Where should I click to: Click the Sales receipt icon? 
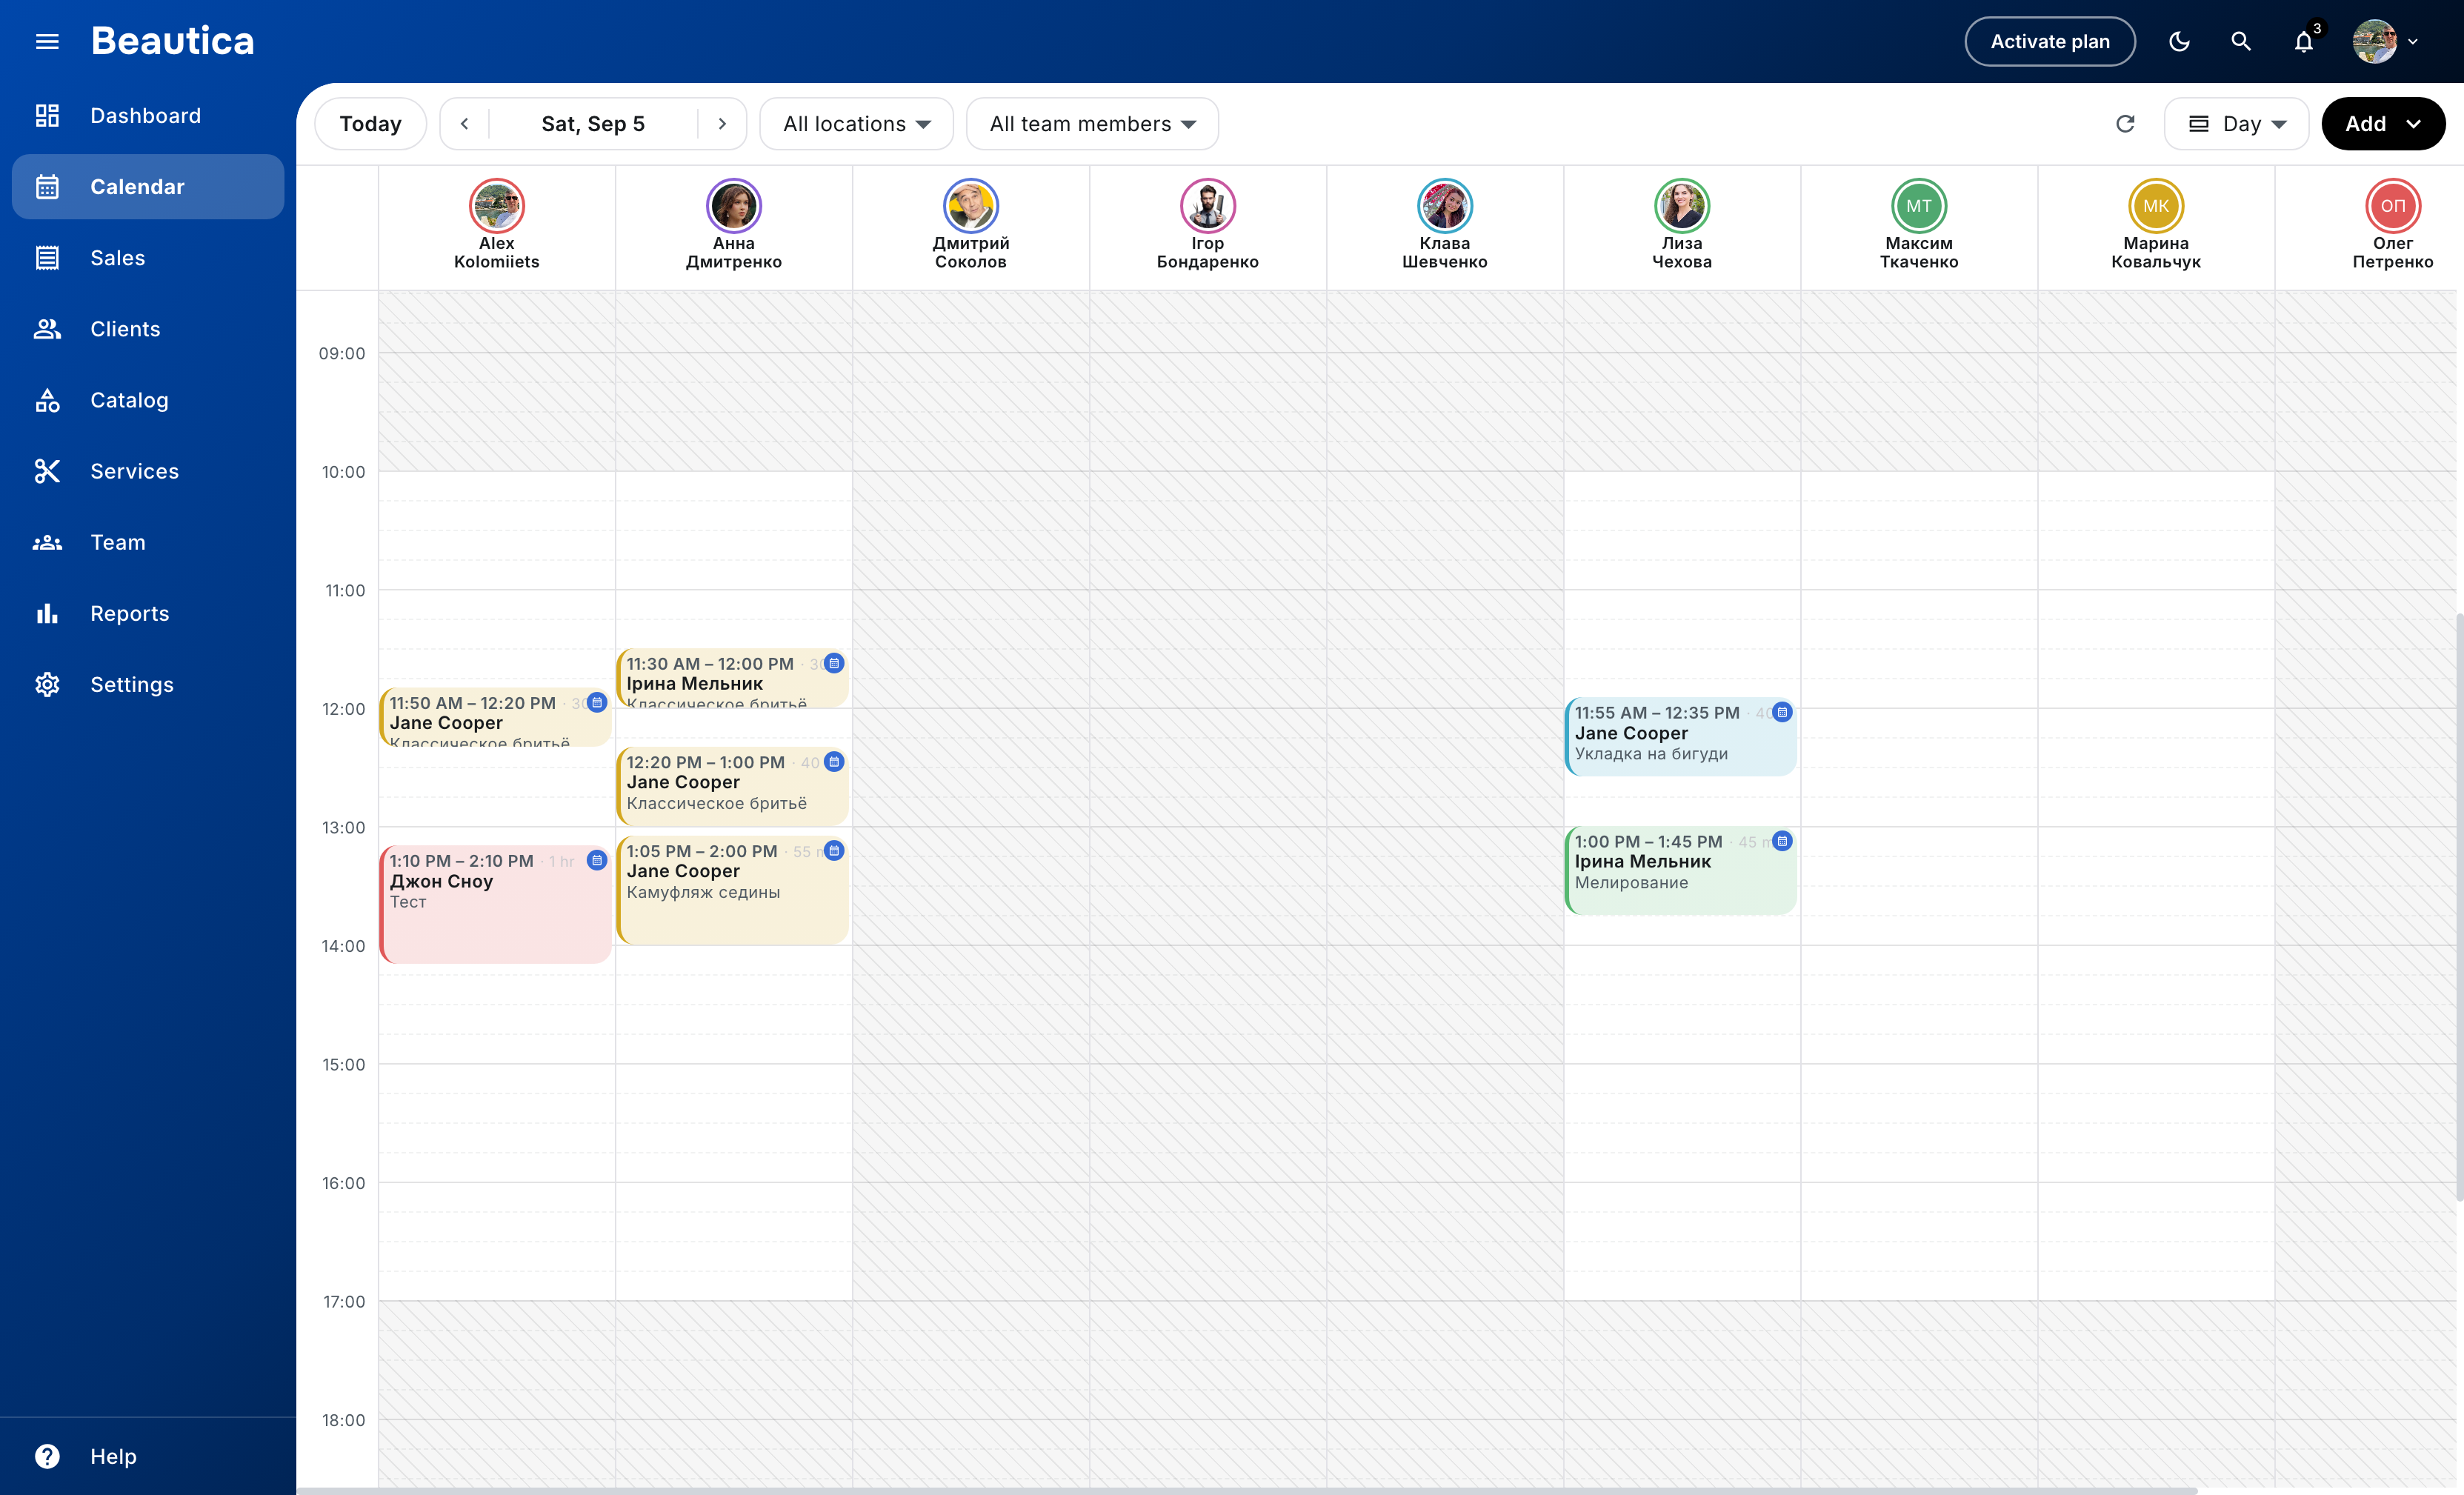point(47,258)
